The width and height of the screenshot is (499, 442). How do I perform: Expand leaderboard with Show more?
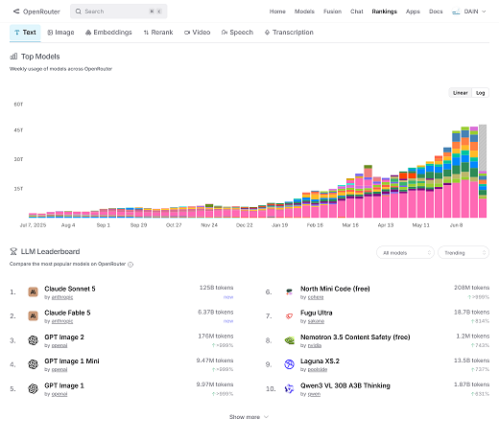pyautogui.click(x=249, y=417)
